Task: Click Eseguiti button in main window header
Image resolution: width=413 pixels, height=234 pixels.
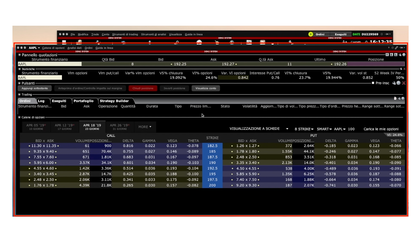Action: [340, 34]
